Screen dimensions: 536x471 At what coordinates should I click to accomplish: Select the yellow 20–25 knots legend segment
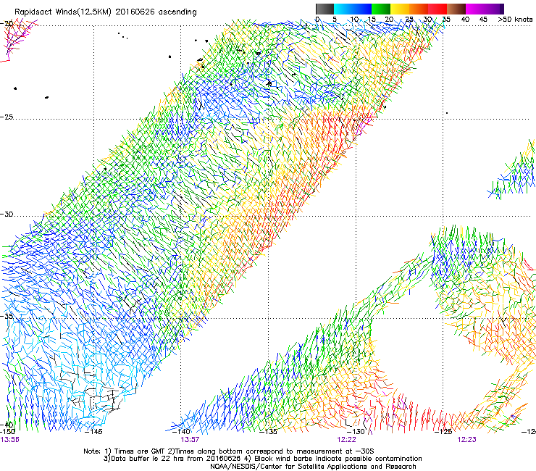click(400, 9)
